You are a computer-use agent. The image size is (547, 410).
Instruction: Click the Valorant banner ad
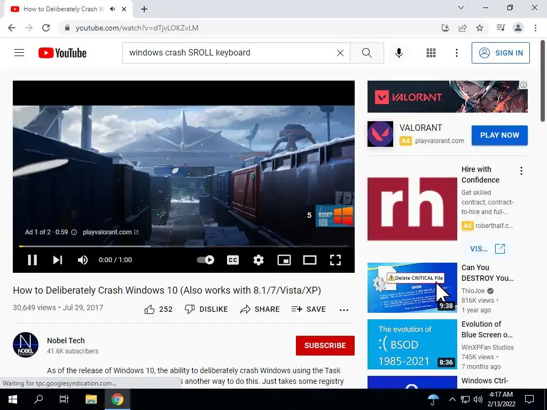tap(447, 97)
